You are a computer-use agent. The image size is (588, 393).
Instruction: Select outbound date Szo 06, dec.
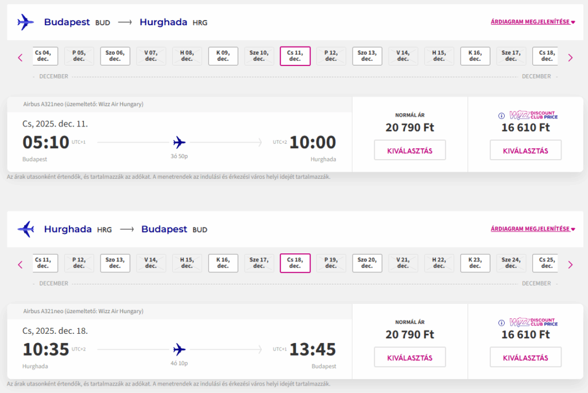point(115,56)
